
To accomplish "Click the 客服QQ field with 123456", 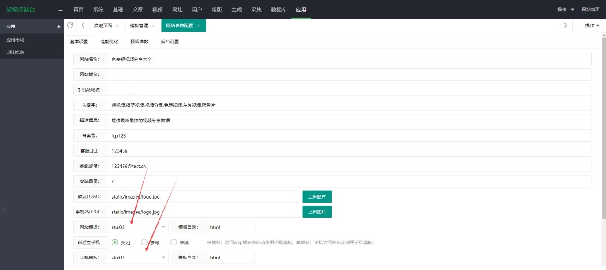I will pyautogui.click(x=350, y=151).
